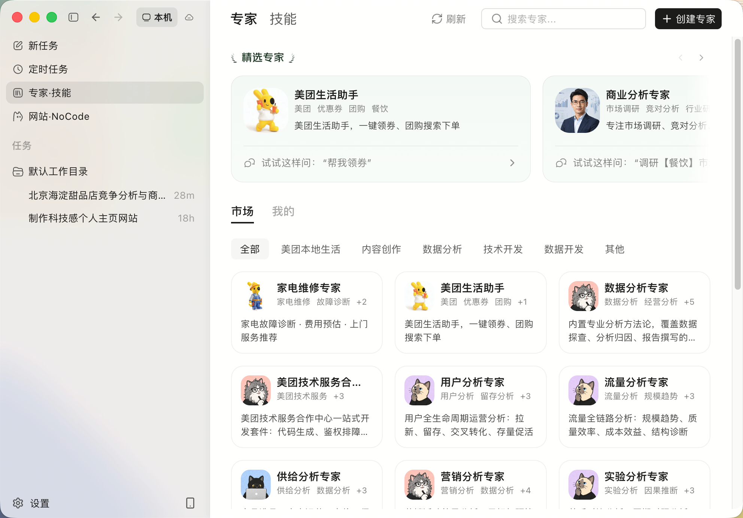
Task: Select the 本机 local mode toggle
Action: click(x=157, y=17)
